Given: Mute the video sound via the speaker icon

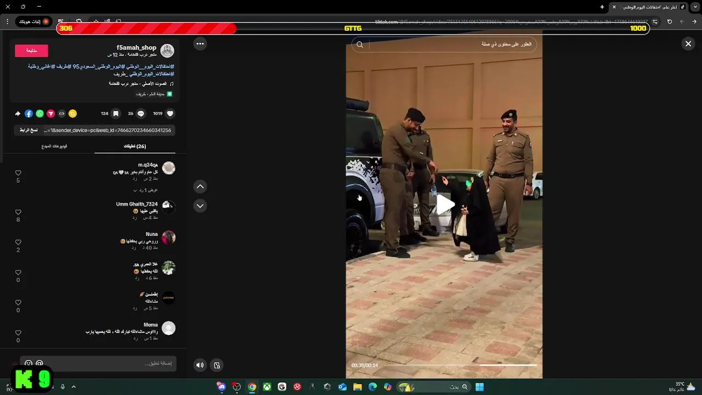Looking at the screenshot, I should 200,365.
